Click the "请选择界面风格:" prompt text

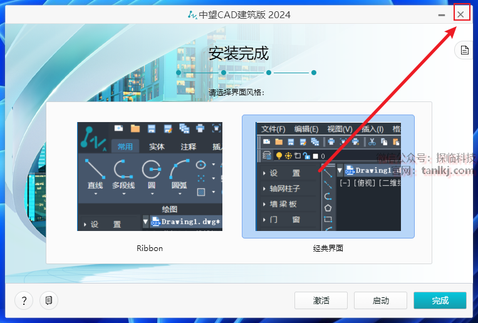pos(237,92)
